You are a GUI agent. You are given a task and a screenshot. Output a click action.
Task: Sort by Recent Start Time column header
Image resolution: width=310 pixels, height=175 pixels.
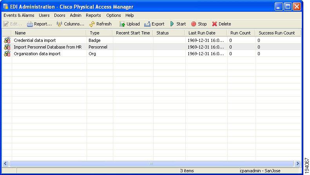(x=133, y=33)
